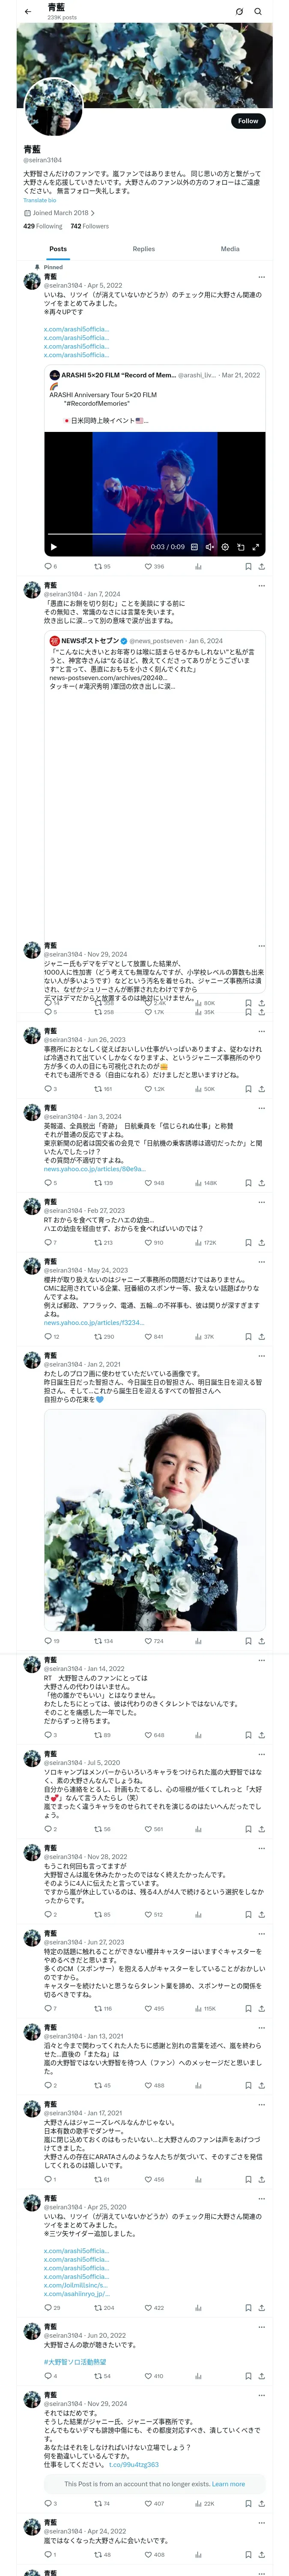Switch to the Media tab
Viewport: 289px width, 2576px height.
(230, 249)
